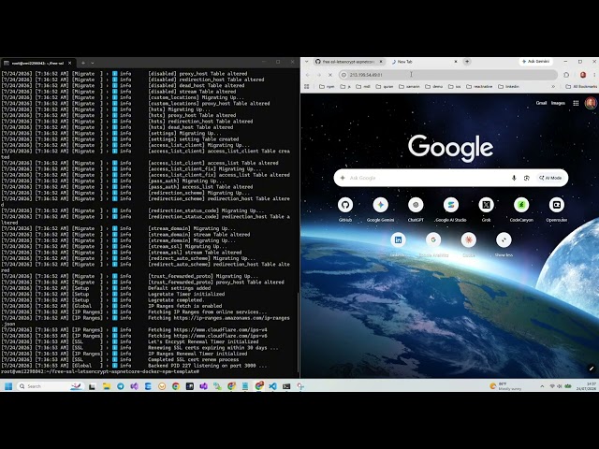The height and width of the screenshot is (449, 599).
Task: Switch to the free-ssl-letsencrypt GitHub tab
Action: pyautogui.click(x=347, y=62)
